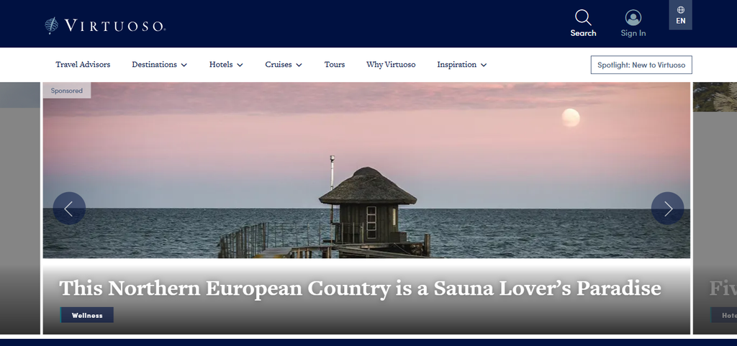Click the Virtuoso logo

coord(105,25)
